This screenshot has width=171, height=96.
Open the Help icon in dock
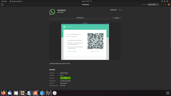point(42,93)
